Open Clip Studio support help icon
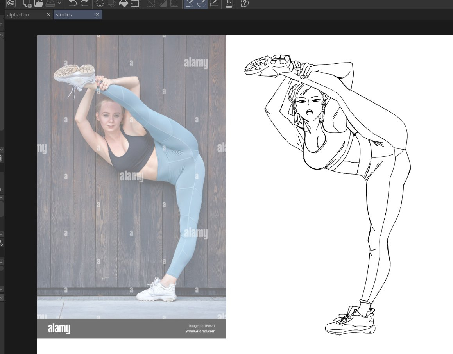This screenshot has height=354, width=453. pos(245,4)
